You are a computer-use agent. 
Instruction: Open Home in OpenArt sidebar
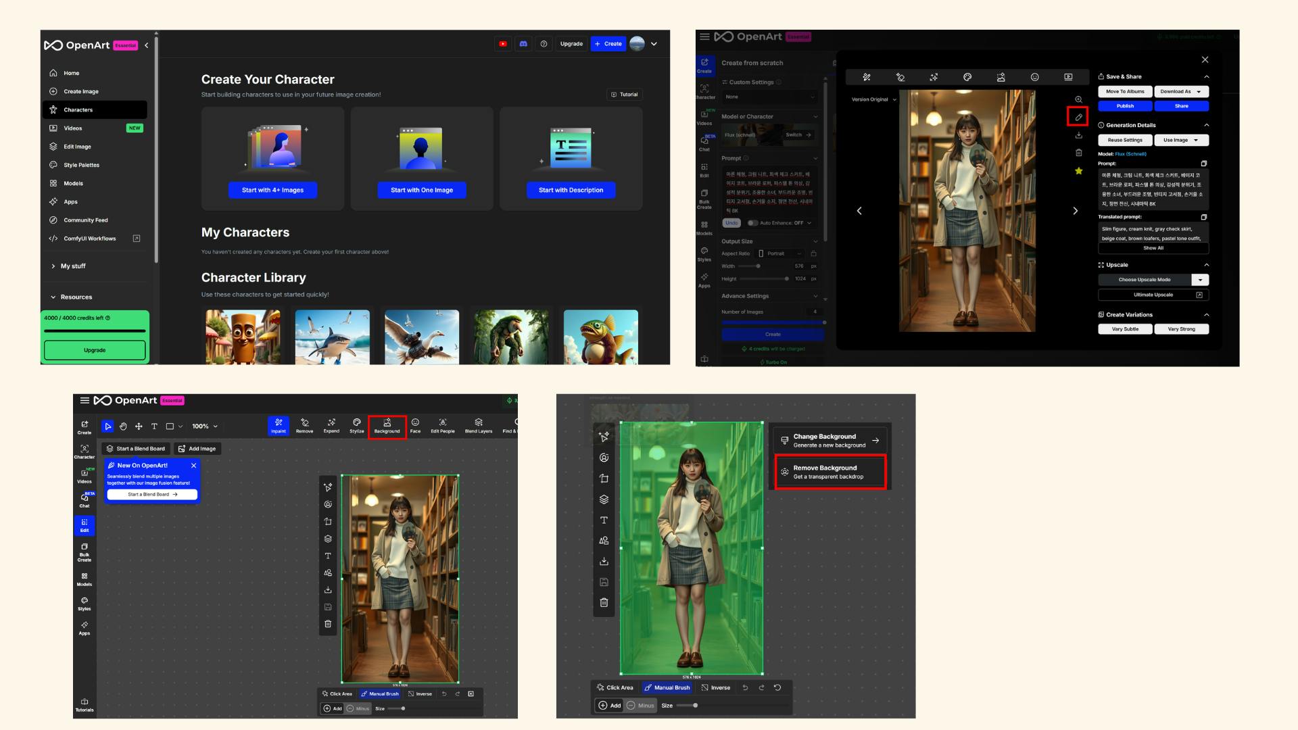(x=95, y=73)
